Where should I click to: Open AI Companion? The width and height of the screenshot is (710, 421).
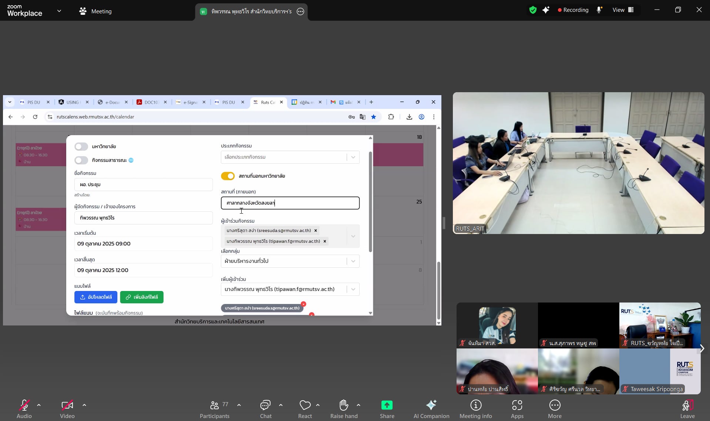(x=431, y=405)
